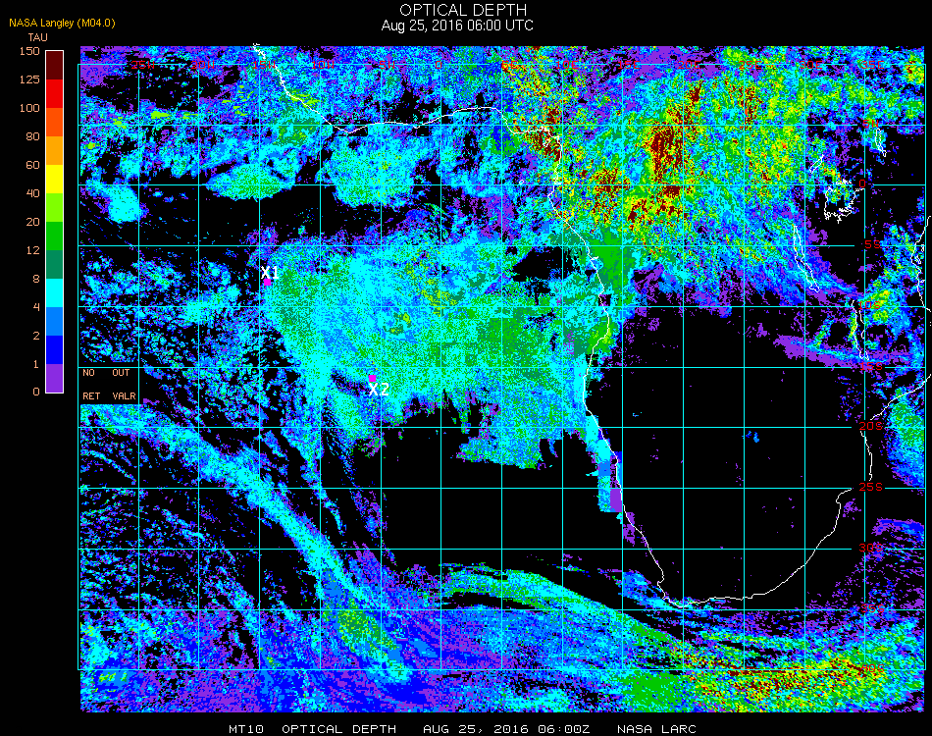Click the footer 'AUG 25, 2016 06:00Z' text
Image resolution: width=932 pixels, height=736 pixels.
click(x=506, y=729)
